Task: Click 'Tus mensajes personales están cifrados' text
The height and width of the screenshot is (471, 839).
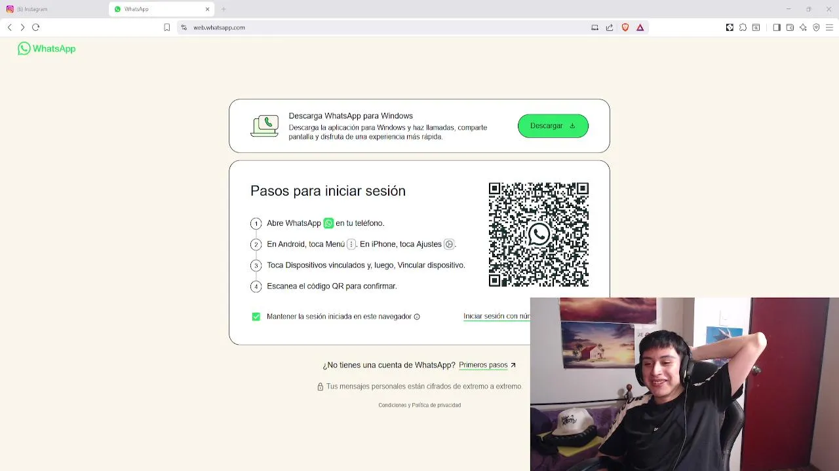Action: pos(423,387)
